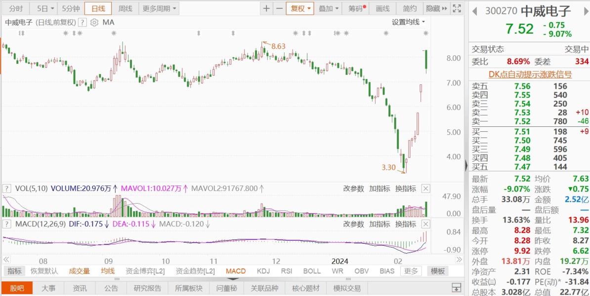Image resolution: width=590 pixels, height=296 pixels.
Task: Click 换指标 in the VOL panel
Action: (405, 188)
